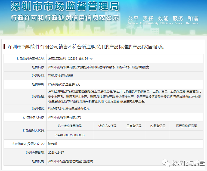Click the banner slogan 效能 Efficiency

[x=166, y=20]
